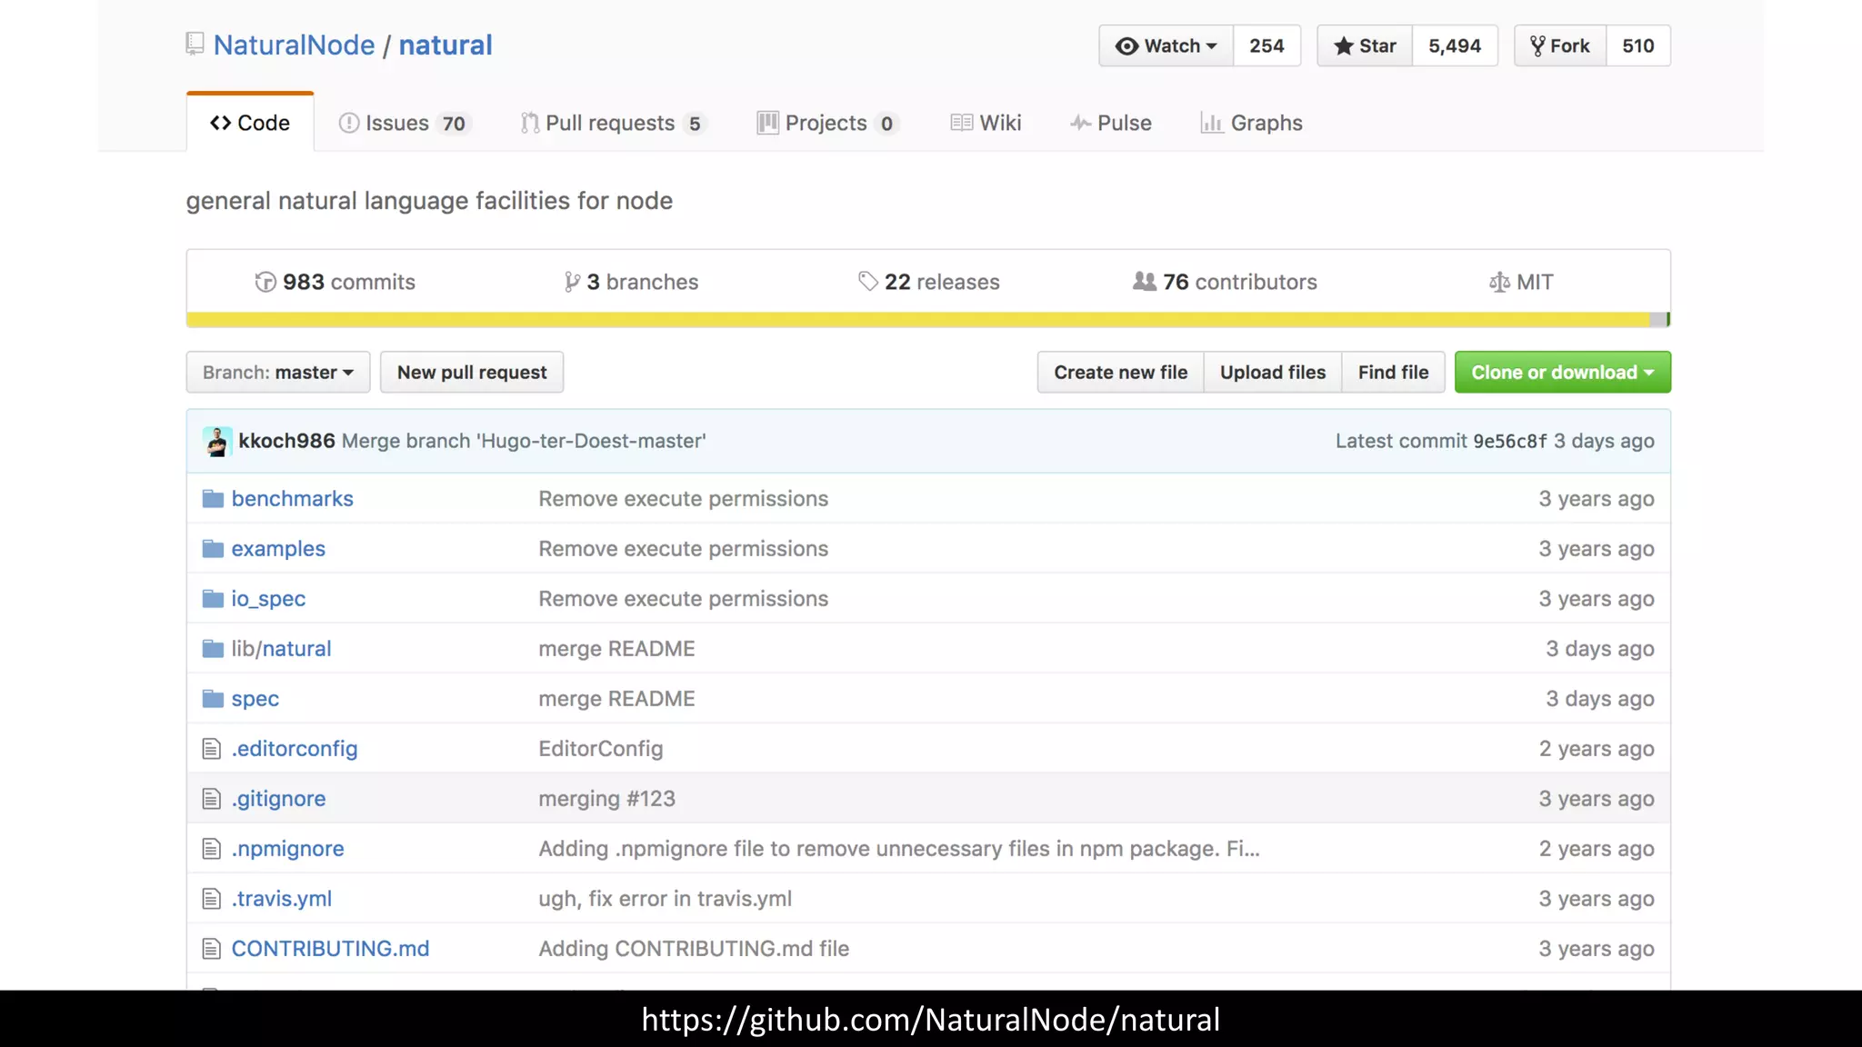The image size is (1862, 1047).
Task: Open the io_spec folder
Action: click(x=268, y=599)
